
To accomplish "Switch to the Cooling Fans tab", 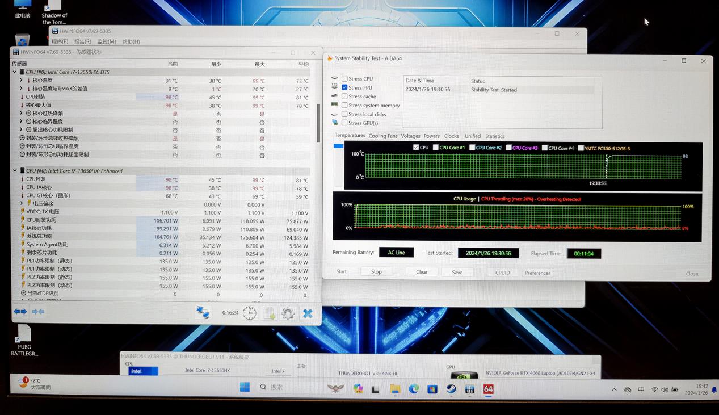I will pyautogui.click(x=383, y=136).
